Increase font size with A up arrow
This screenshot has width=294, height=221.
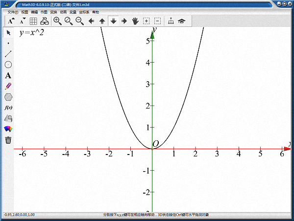point(11,21)
